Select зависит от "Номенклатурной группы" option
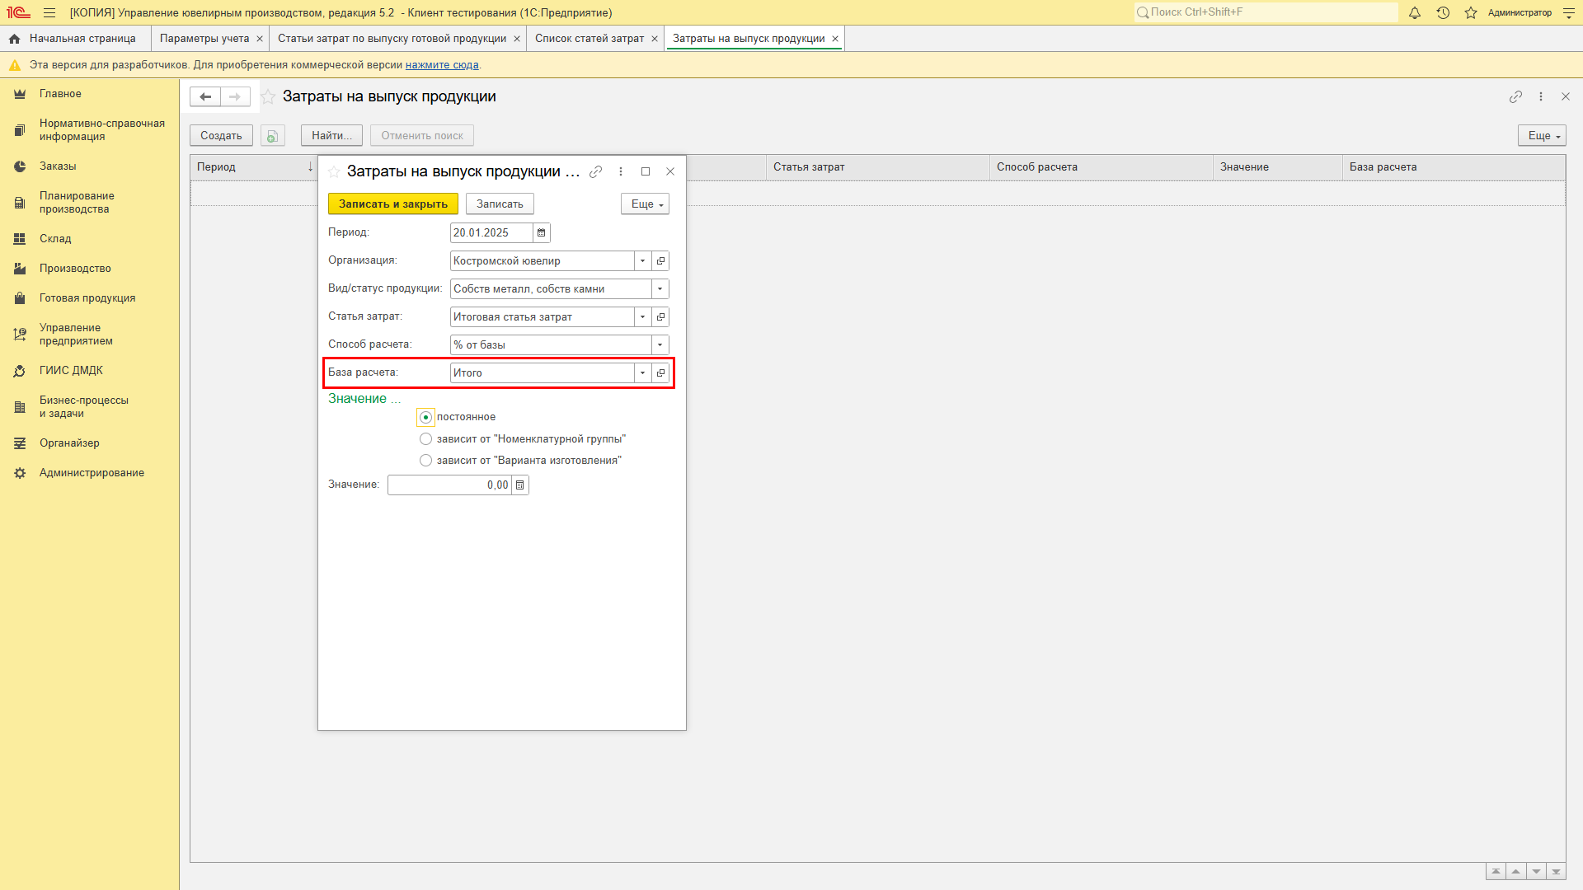This screenshot has width=1583, height=890. (x=425, y=439)
